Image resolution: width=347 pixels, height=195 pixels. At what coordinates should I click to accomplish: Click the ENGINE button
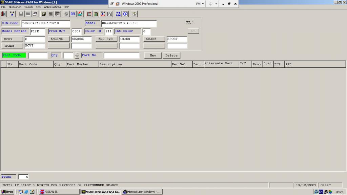[x=59, y=39]
